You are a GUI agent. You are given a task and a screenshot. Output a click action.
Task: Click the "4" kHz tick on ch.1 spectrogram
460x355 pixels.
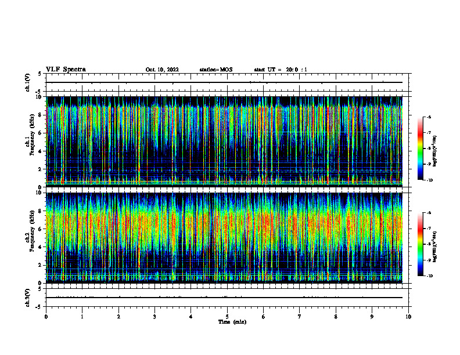click(39, 151)
